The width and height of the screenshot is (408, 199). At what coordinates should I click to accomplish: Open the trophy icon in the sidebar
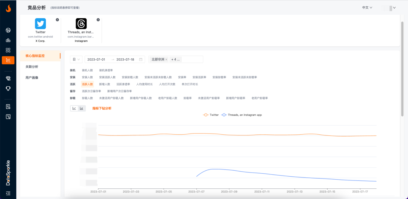pos(8,88)
